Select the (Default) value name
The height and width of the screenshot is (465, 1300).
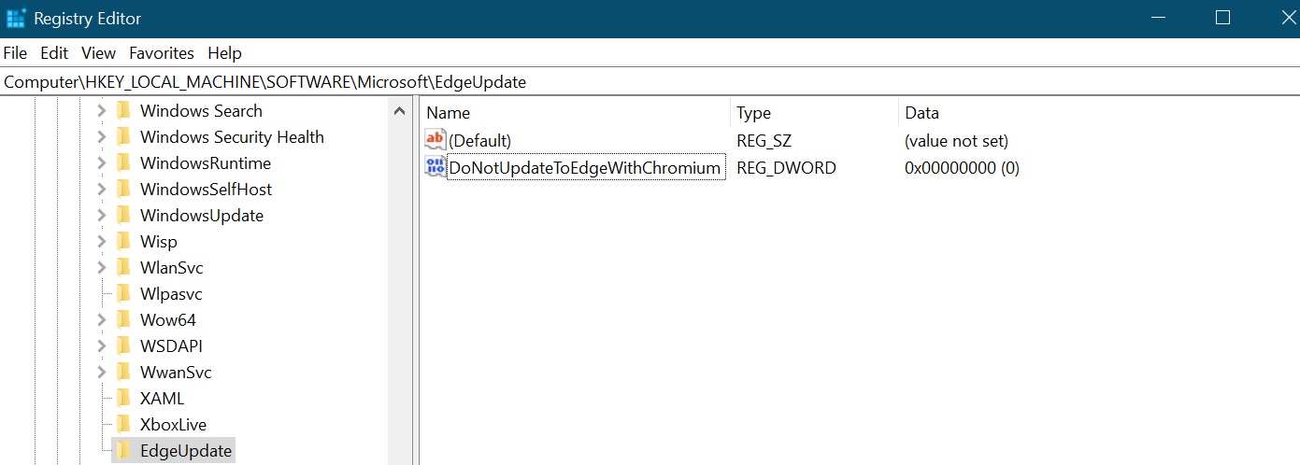point(479,141)
